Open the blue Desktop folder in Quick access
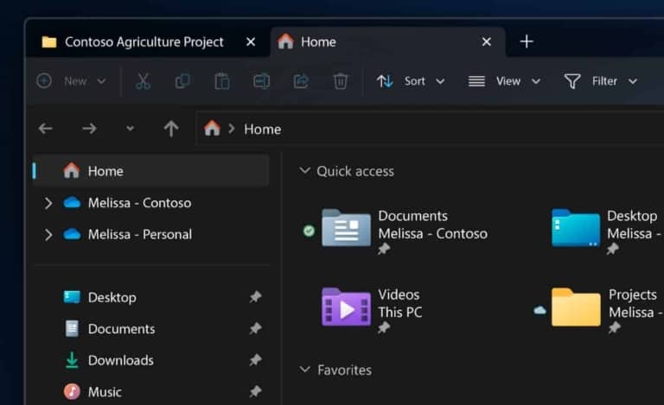 [x=576, y=227]
